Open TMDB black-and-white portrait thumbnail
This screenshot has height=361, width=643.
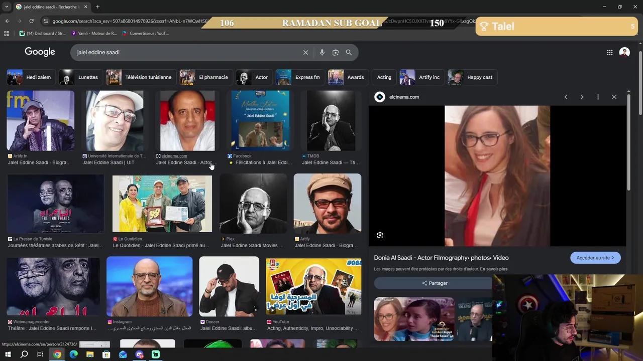pos(331,121)
